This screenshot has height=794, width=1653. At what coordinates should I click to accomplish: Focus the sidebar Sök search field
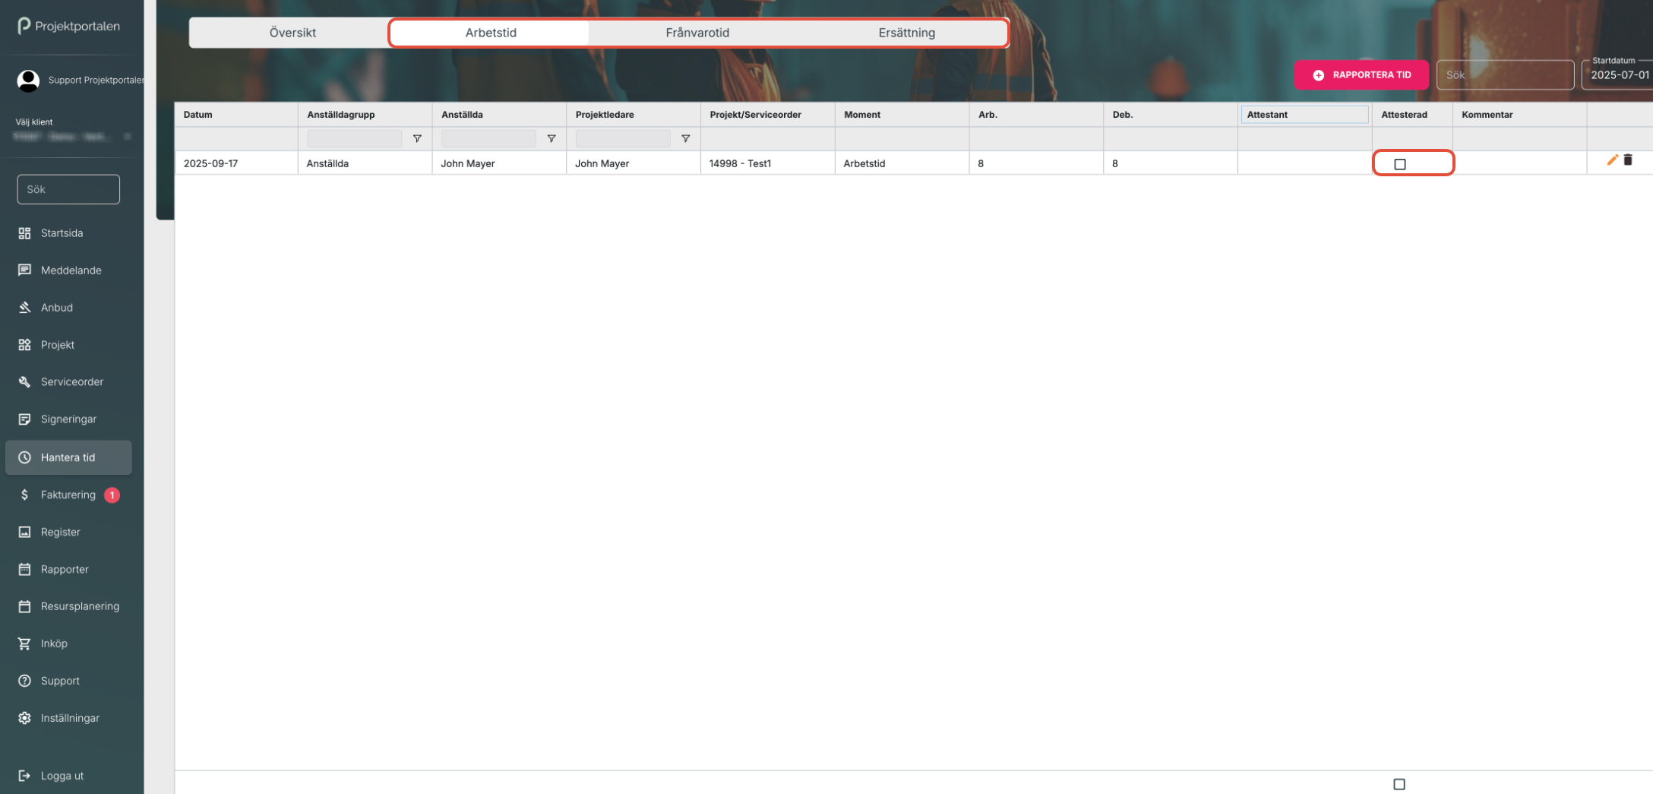[68, 190]
